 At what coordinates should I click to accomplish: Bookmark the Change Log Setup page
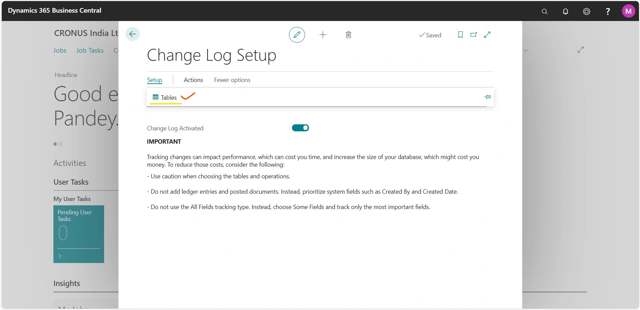(460, 35)
